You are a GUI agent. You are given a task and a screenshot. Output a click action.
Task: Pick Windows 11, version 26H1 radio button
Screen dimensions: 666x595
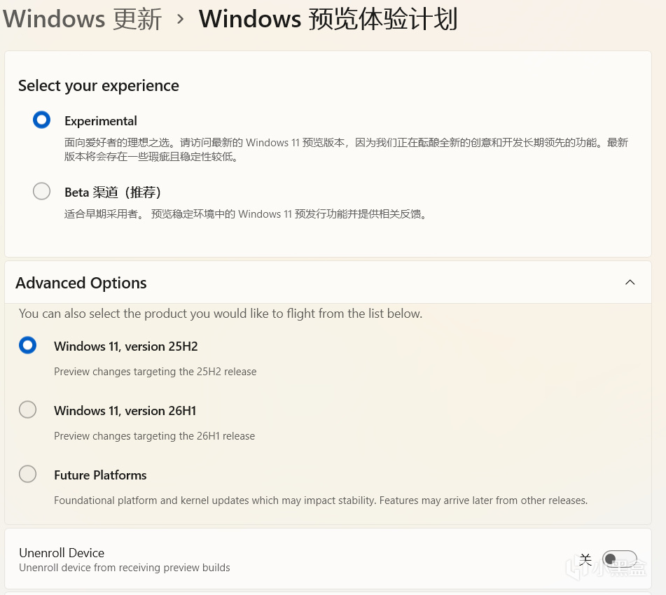point(28,409)
